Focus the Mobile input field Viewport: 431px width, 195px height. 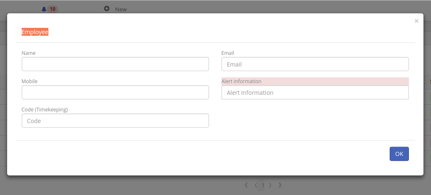tap(115, 92)
